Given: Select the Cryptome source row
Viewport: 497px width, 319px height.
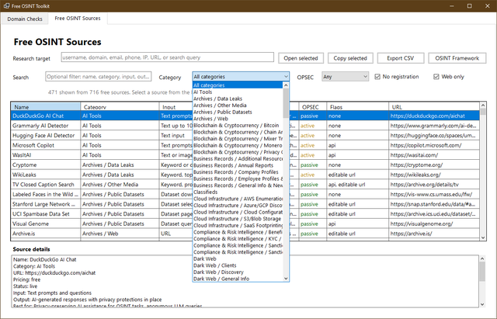Looking at the screenshot, I should pos(245,165).
